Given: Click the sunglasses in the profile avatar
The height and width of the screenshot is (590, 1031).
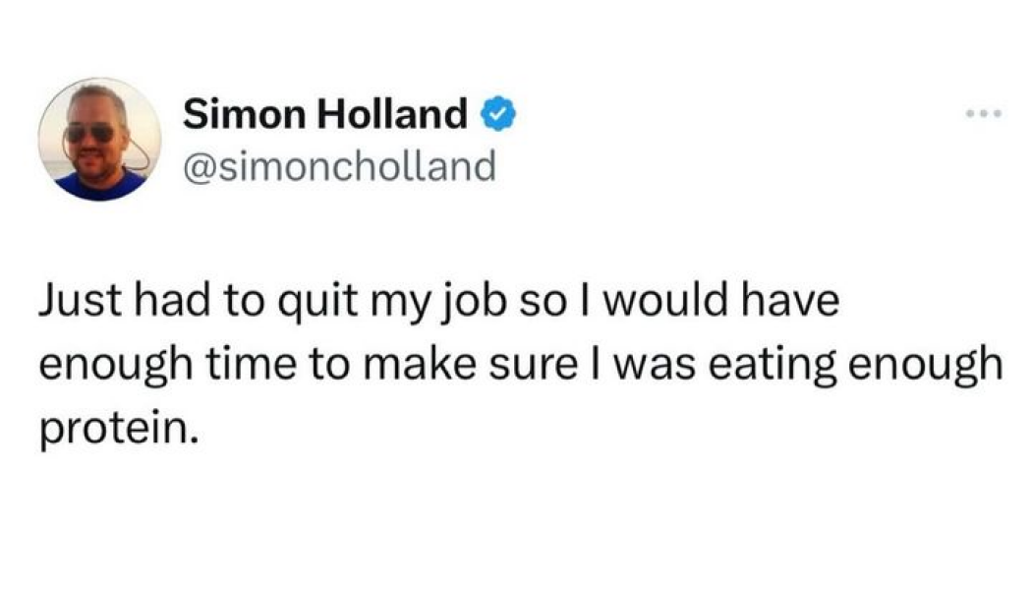Looking at the screenshot, I should (x=90, y=133).
